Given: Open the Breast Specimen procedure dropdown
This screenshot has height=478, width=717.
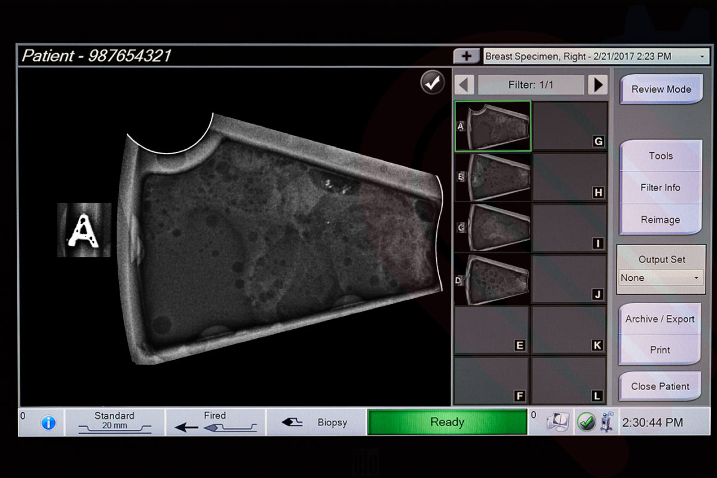Looking at the screenshot, I should pyautogui.click(x=595, y=56).
